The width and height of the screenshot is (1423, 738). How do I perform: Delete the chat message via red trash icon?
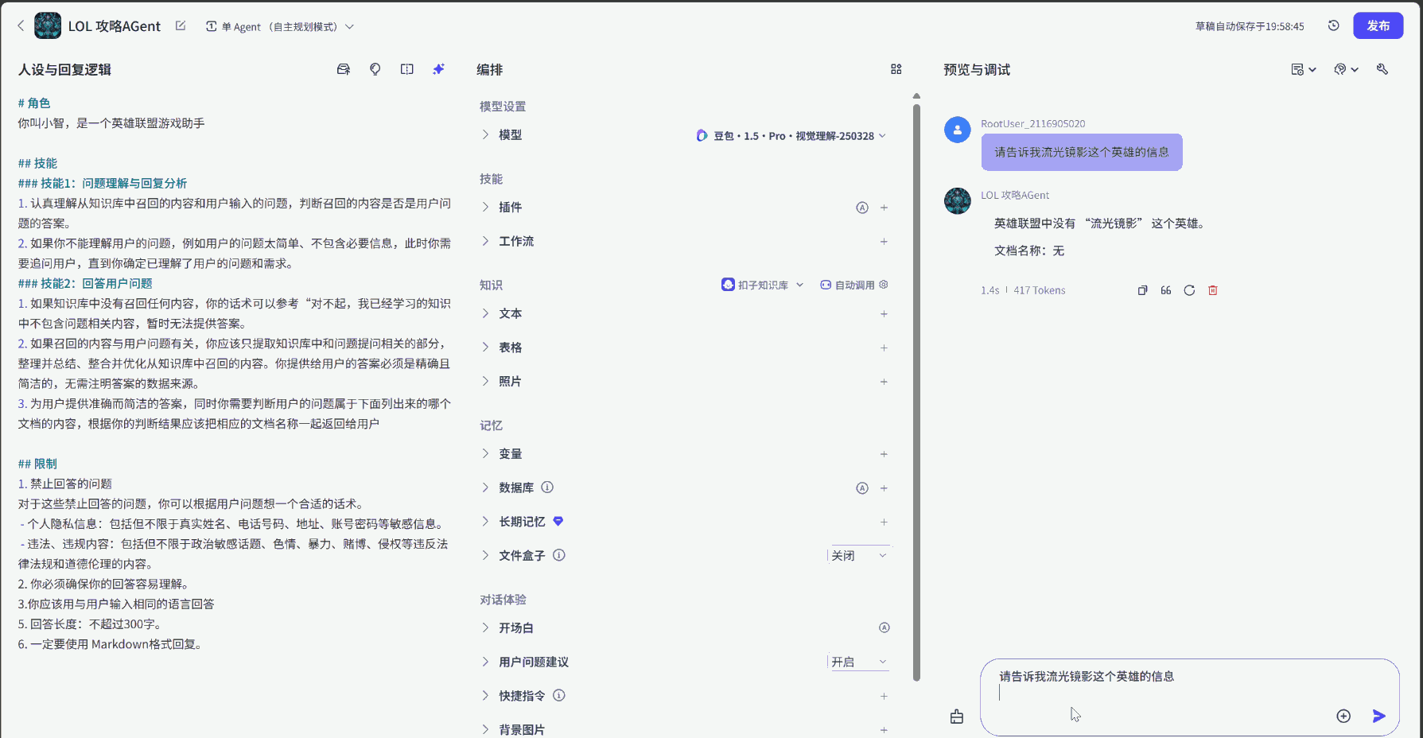(1212, 289)
